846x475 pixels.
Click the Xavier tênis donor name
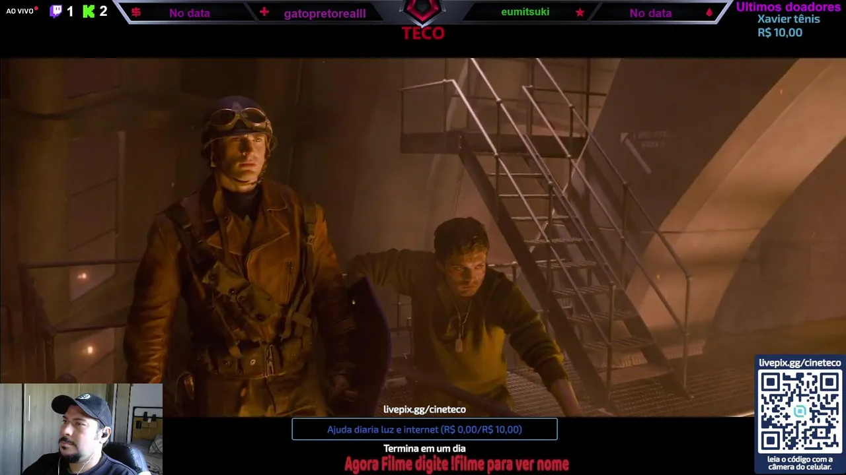(788, 19)
